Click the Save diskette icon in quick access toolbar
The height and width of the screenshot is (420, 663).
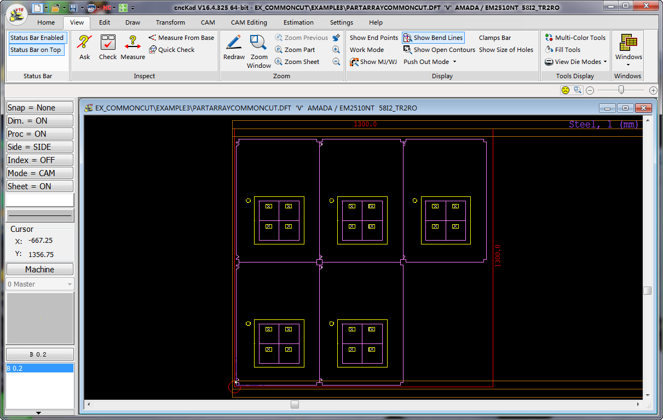pyautogui.click(x=73, y=8)
